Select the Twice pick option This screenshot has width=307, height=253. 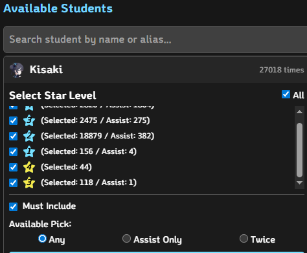tap(244, 239)
